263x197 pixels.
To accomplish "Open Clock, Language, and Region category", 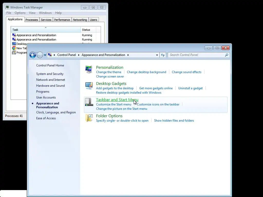I will click(x=56, y=112).
